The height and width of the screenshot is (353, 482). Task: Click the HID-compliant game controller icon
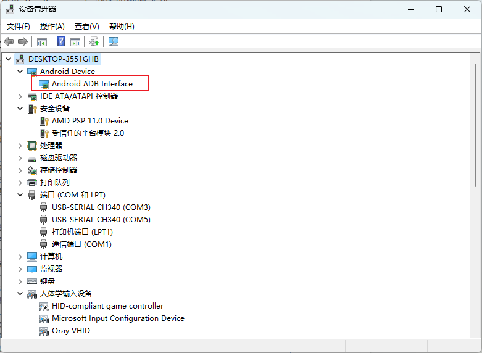click(x=44, y=307)
